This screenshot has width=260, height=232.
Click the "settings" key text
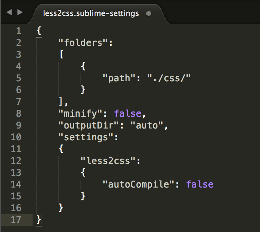86,137
